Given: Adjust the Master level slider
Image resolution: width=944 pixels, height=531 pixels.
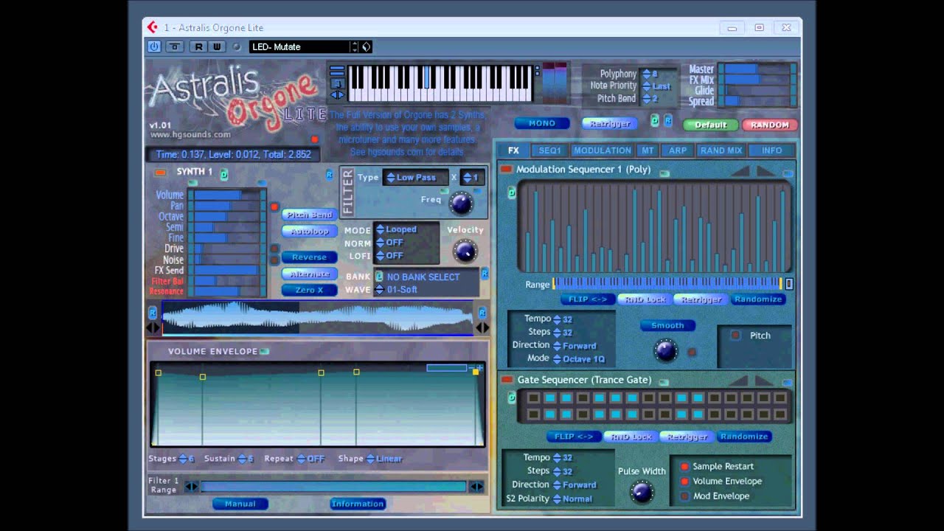Looking at the screenshot, I should [757, 69].
